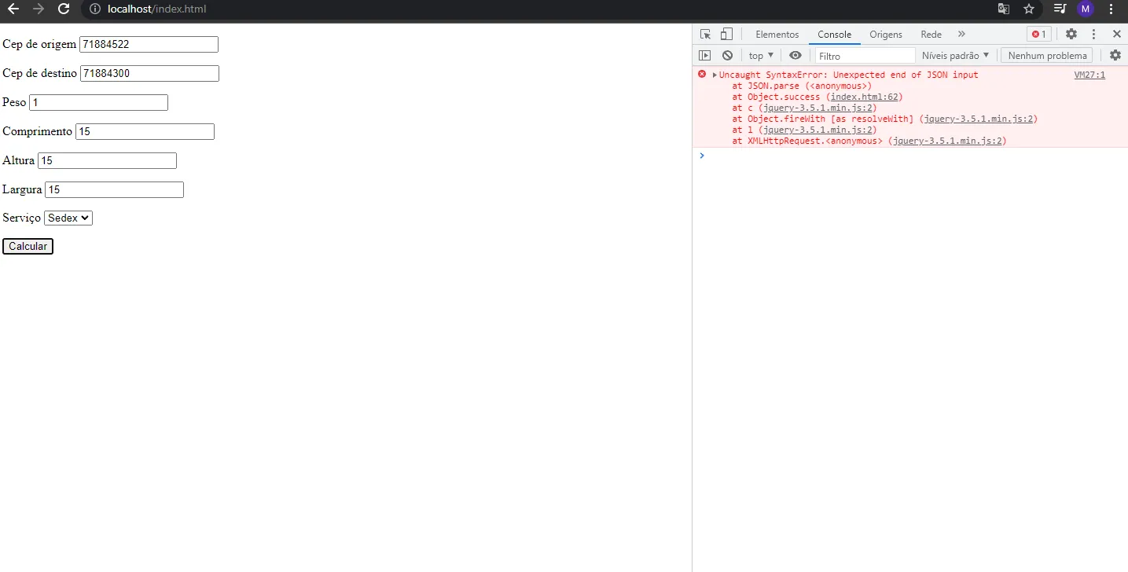Screen dimensions: 1128x572
Task: Open the media controls icon
Action: pyautogui.click(x=1060, y=9)
